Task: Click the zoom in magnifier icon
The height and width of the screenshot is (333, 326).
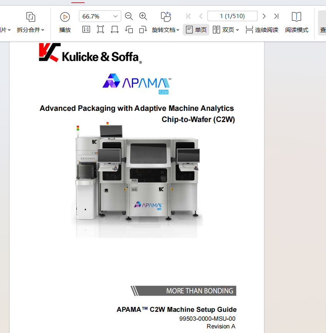Action: click(143, 16)
